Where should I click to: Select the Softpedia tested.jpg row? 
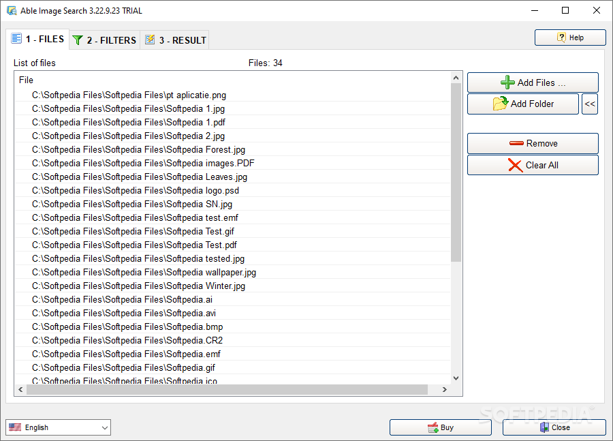(x=233, y=258)
